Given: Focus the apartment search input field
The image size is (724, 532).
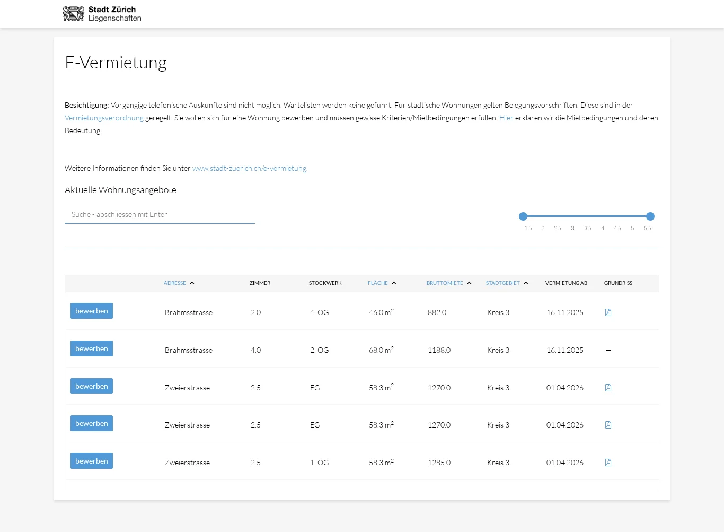Looking at the screenshot, I should tap(160, 215).
